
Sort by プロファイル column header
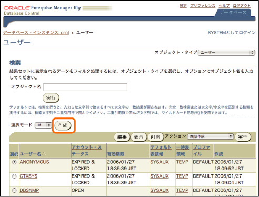pos(202,151)
